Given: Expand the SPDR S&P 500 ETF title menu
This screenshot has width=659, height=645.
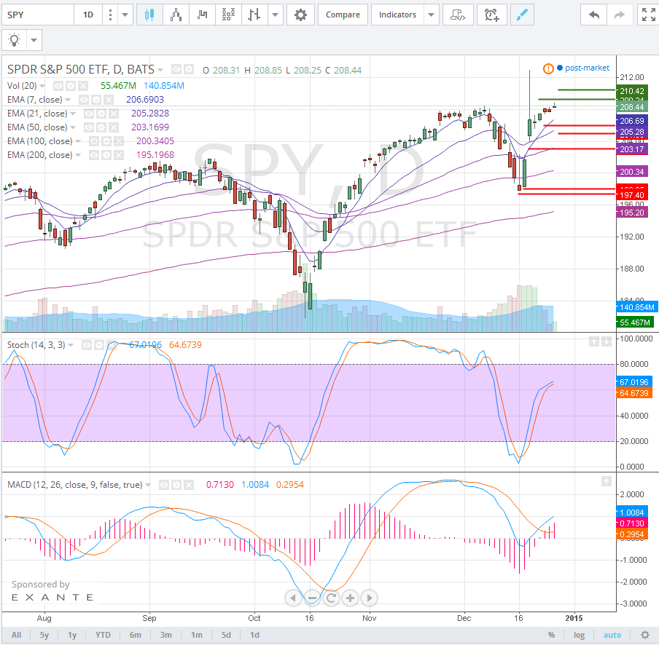Looking at the screenshot, I should click(x=160, y=70).
